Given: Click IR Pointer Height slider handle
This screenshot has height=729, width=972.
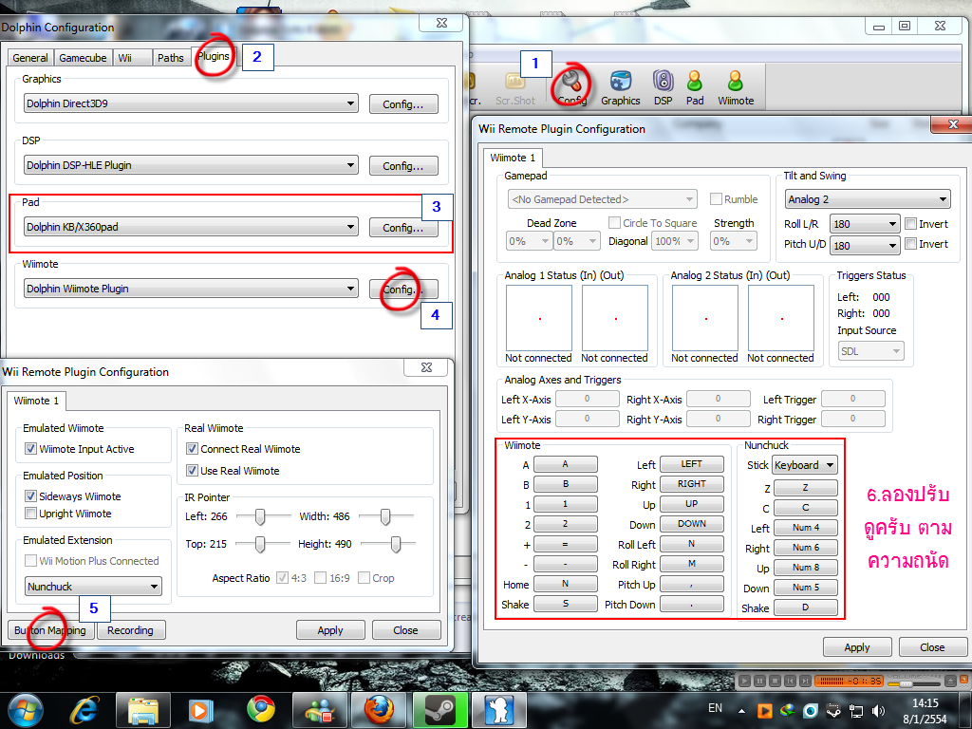Looking at the screenshot, I should [396, 544].
